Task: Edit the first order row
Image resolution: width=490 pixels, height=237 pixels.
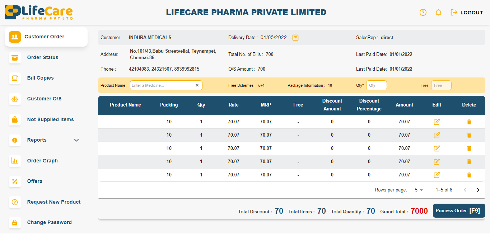Action: click(437, 122)
